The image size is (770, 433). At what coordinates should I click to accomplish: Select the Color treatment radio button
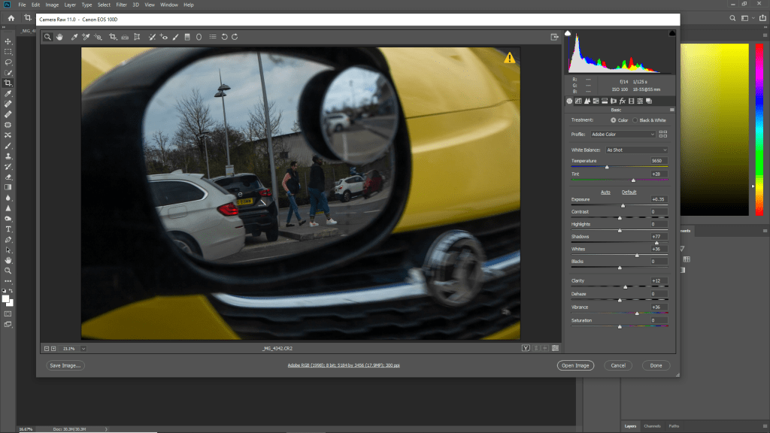point(614,120)
